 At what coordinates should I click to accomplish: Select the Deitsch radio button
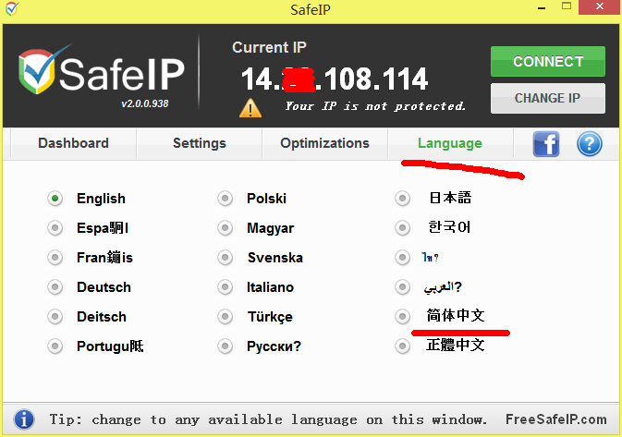55,317
